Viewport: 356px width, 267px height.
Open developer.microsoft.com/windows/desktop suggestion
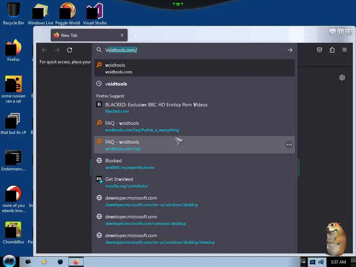click(194, 220)
